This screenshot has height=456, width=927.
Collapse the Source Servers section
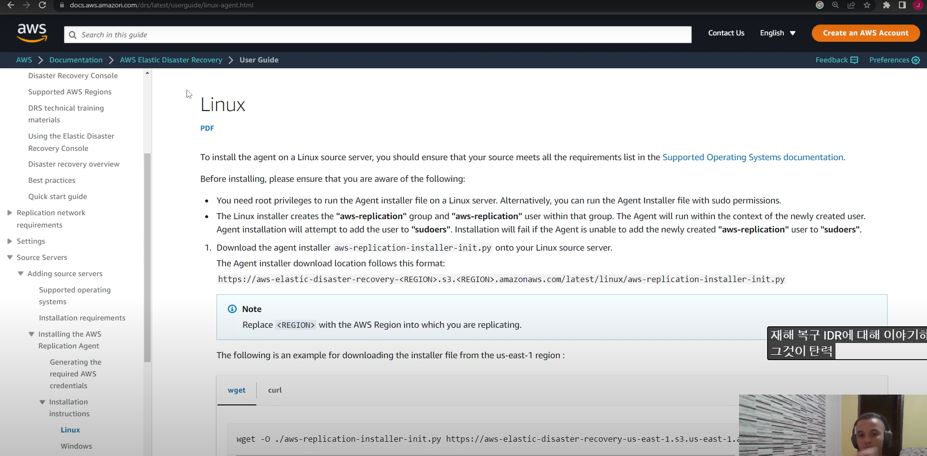[9, 257]
